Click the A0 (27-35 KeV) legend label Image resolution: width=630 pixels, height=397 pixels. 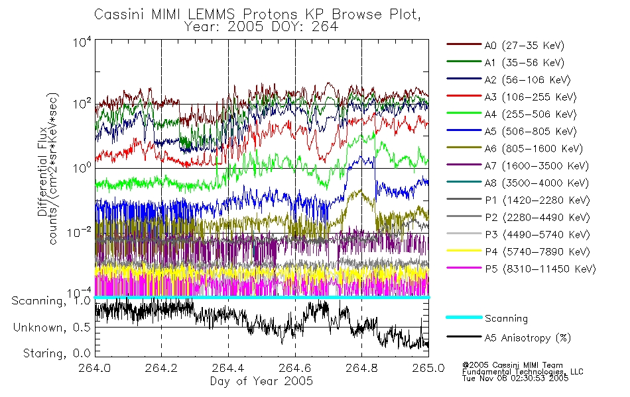(525, 46)
